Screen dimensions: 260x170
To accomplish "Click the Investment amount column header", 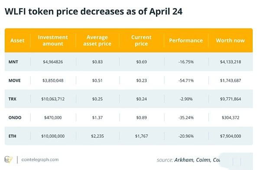I will (53, 41).
